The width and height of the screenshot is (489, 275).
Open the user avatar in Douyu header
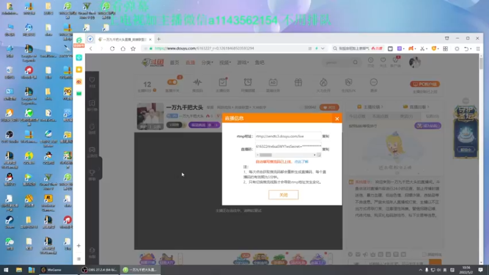pos(415,62)
